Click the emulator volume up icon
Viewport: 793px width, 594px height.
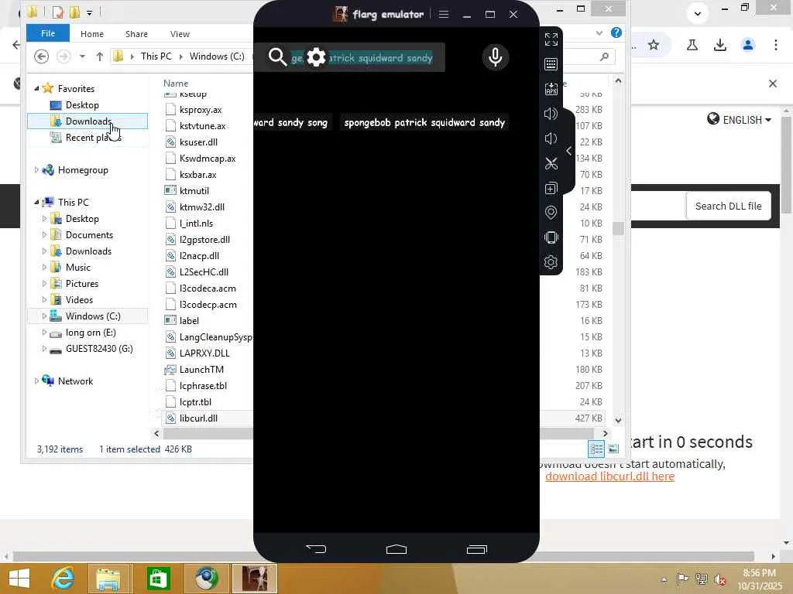tap(551, 114)
